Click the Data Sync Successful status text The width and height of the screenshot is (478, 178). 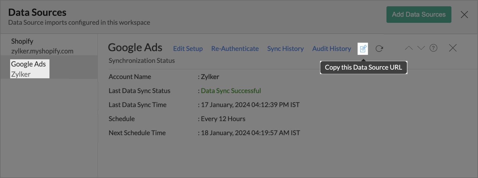(x=231, y=91)
